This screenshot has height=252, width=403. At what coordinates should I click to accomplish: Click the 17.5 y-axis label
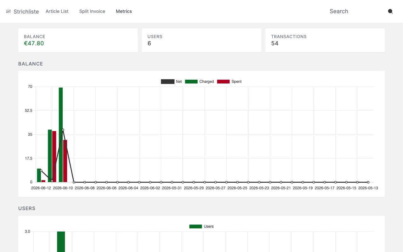pyautogui.click(x=29, y=158)
